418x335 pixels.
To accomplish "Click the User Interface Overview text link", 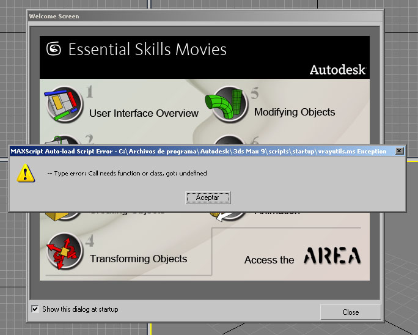I will [144, 113].
